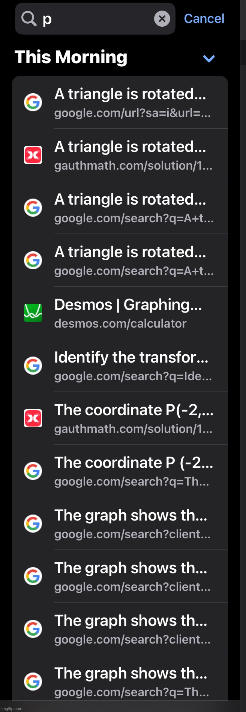The image size is (246, 712).
Task: Click the Google icon beside The coordinate P (-2…
Action: (33, 471)
